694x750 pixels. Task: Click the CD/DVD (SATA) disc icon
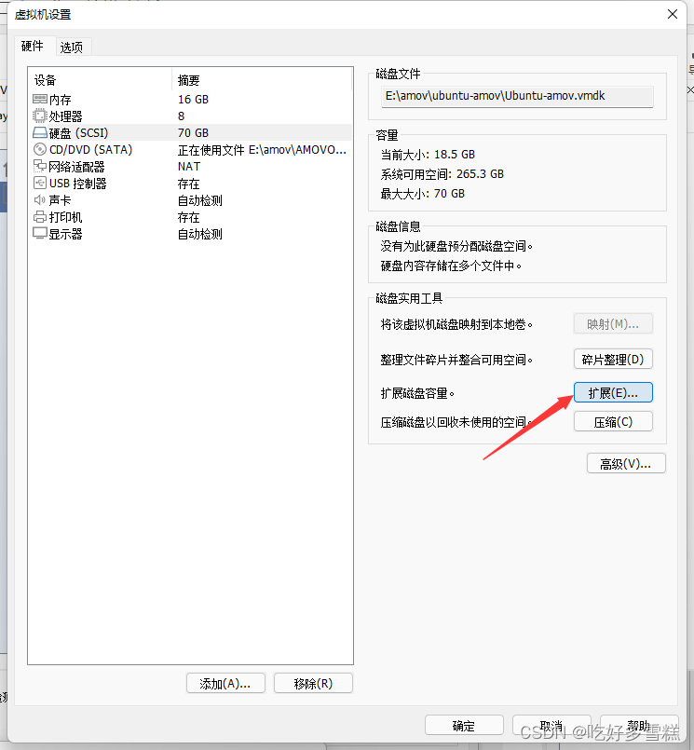40,149
